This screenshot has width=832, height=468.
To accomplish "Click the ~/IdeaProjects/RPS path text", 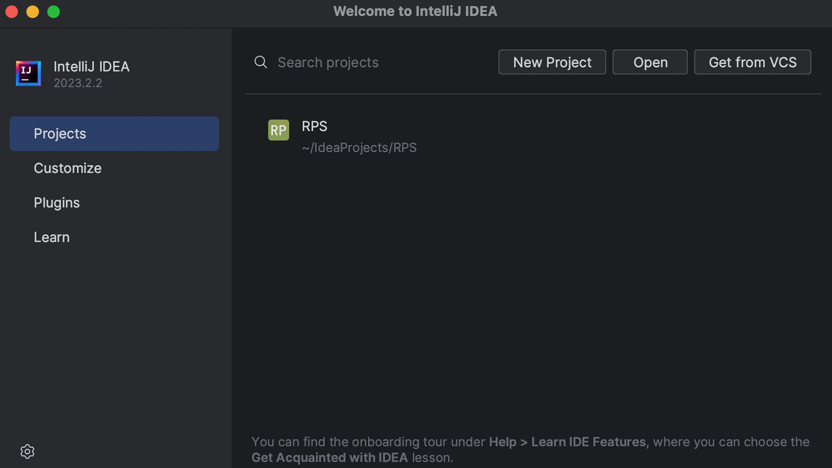I will 359,148.
